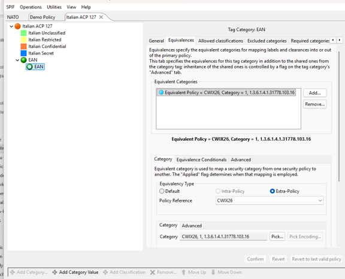
Task: Click the Revert button
Action: point(278,259)
